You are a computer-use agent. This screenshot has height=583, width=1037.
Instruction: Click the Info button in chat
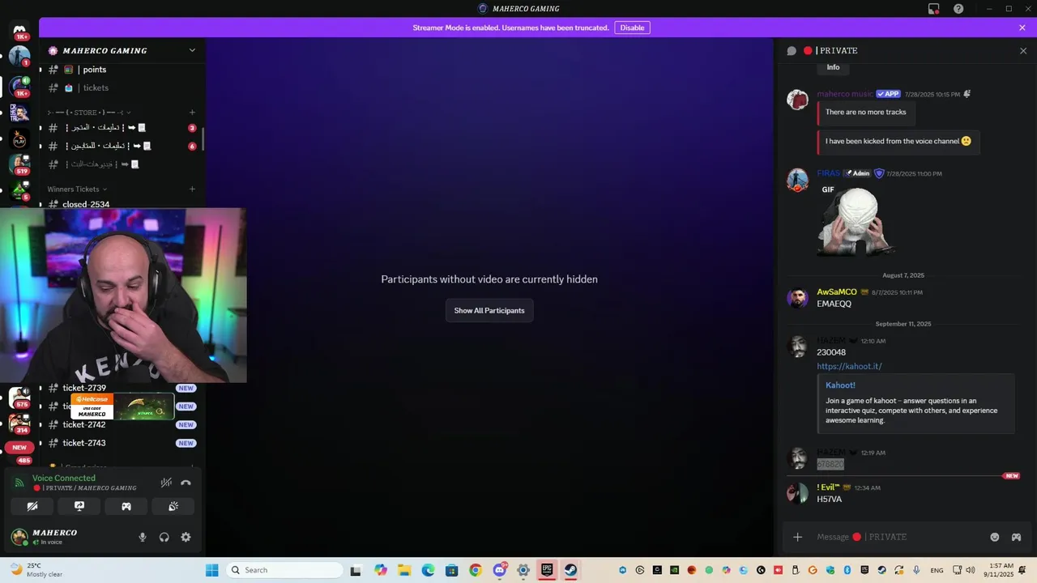click(833, 67)
